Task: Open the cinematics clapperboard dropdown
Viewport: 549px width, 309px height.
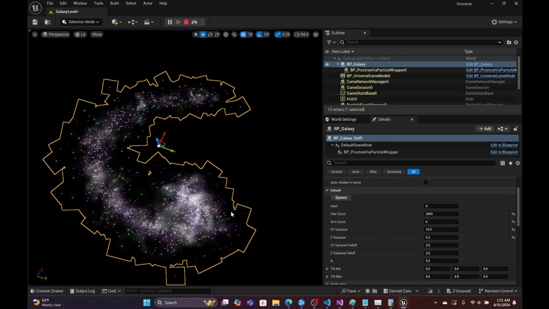Action: 148,22
